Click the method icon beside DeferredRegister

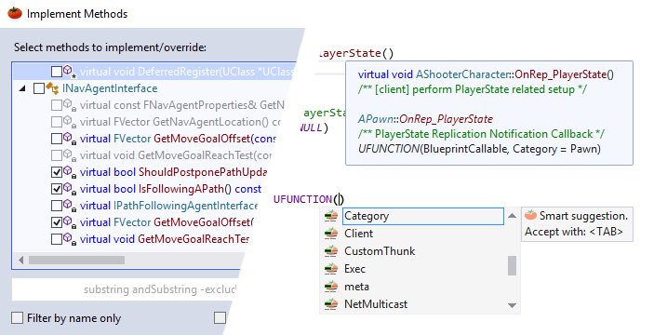click(x=70, y=72)
